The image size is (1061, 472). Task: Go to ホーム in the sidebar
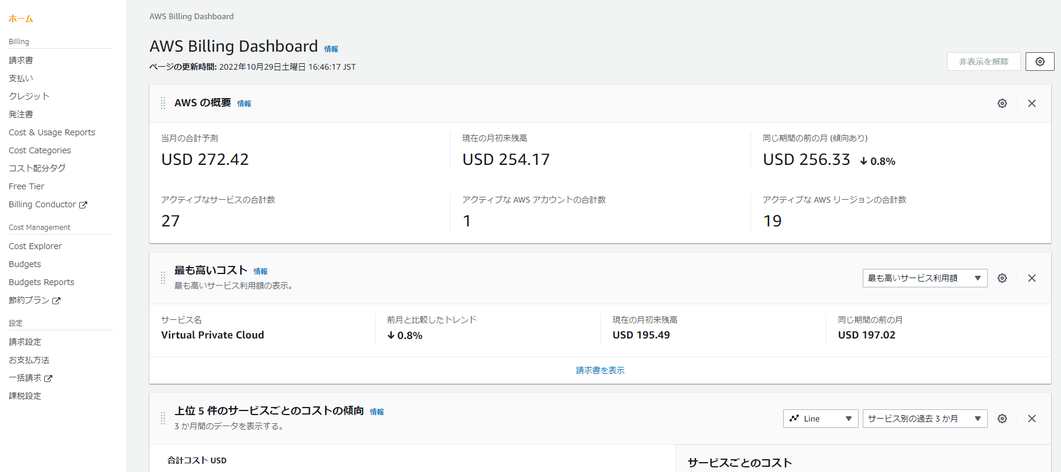[x=21, y=19]
